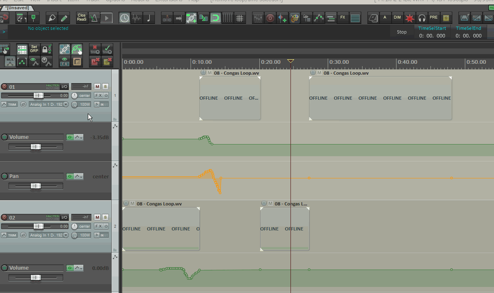Click the red starburst icon
Image resolution: width=494 pixels, height=293 pixels.
click(x=409, y=18)
